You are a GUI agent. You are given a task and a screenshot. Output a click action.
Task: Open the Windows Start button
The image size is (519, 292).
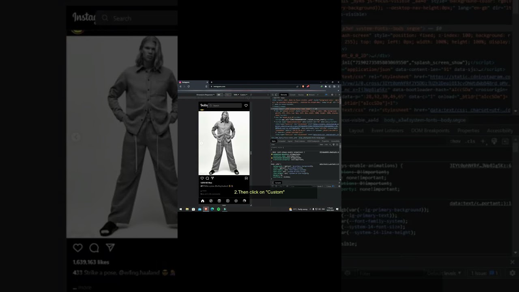(x=180, y=209)
